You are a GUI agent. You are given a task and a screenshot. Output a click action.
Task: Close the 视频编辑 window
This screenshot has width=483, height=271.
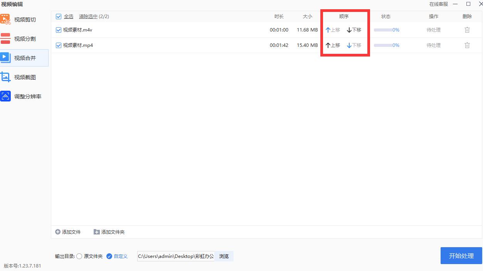coord(480,4)
